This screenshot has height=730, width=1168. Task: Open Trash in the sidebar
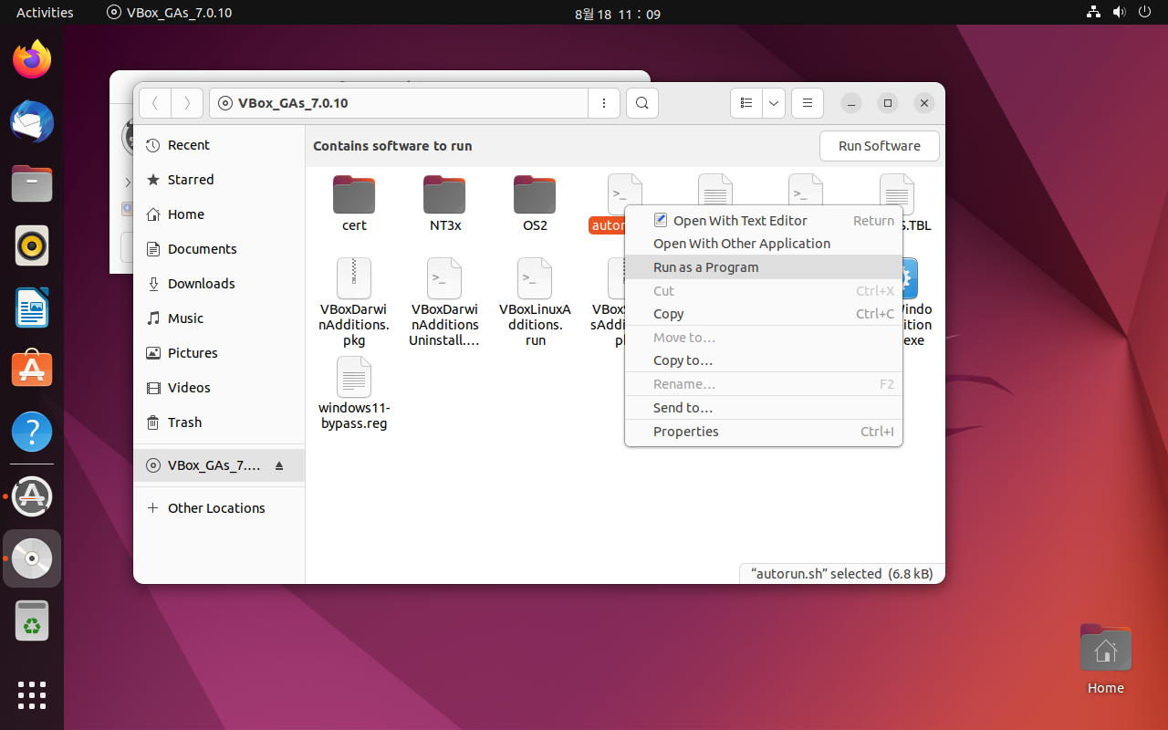[x=219, y=422]
